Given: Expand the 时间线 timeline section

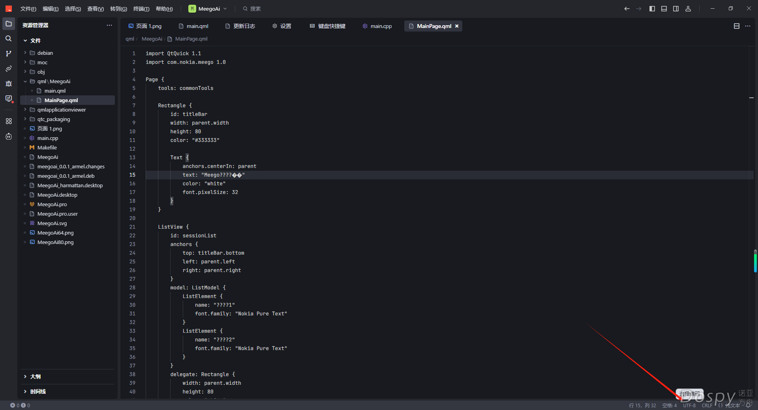Looking at the screenshot, I should point(25,391).
